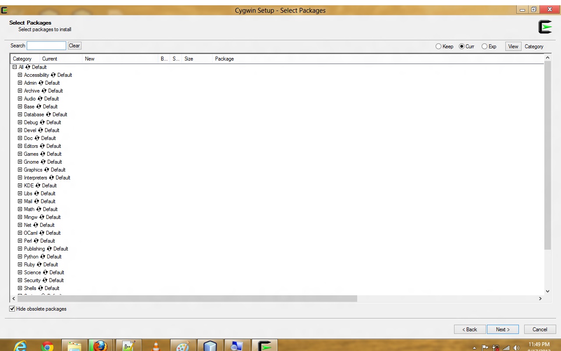561x351 pixels.
Task: Cycle the status icon for the Python category
Action: click(42, 257)
